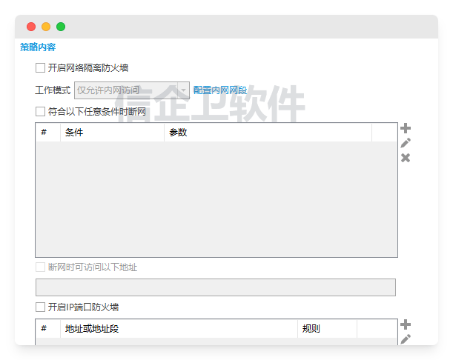
Task: Tick 符合以下任意条件时断网 checkbox
Action: pos(40,111)
